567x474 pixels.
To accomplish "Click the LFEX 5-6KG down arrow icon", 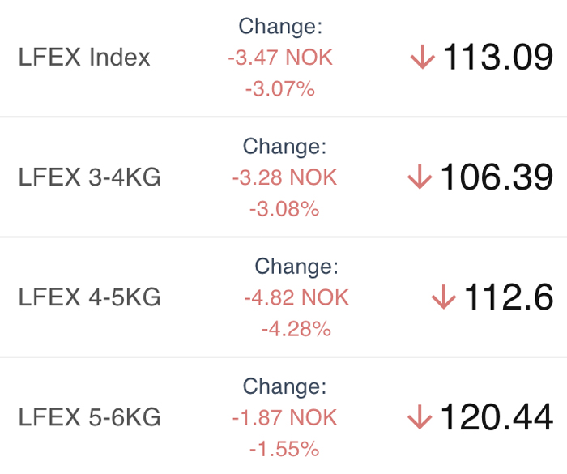I will click(x=420, y=417).
